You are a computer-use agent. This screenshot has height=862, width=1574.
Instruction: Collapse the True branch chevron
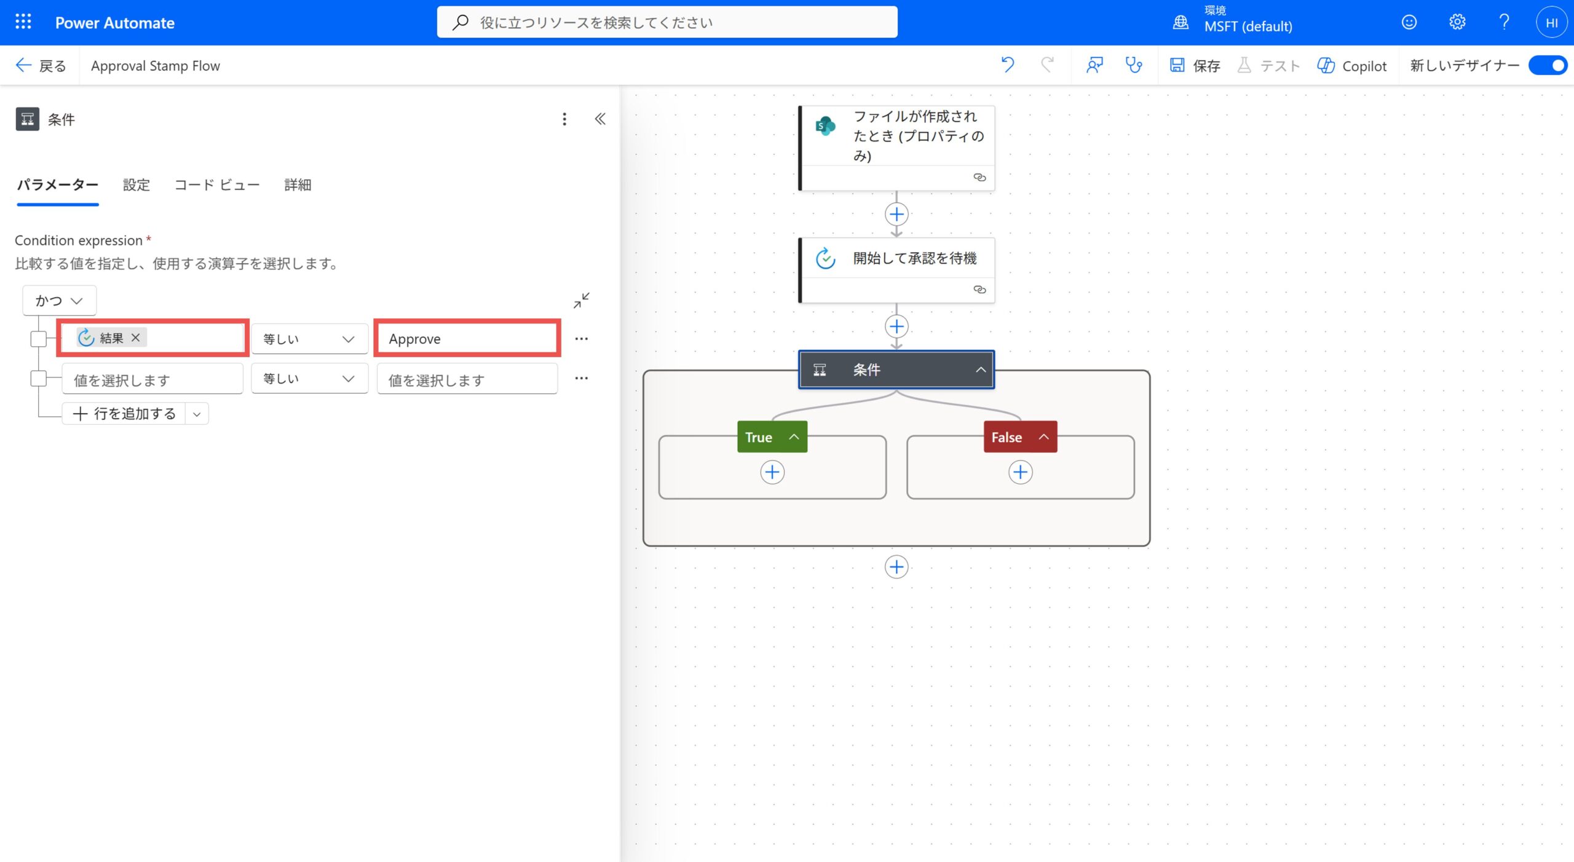tap(794, 437)
